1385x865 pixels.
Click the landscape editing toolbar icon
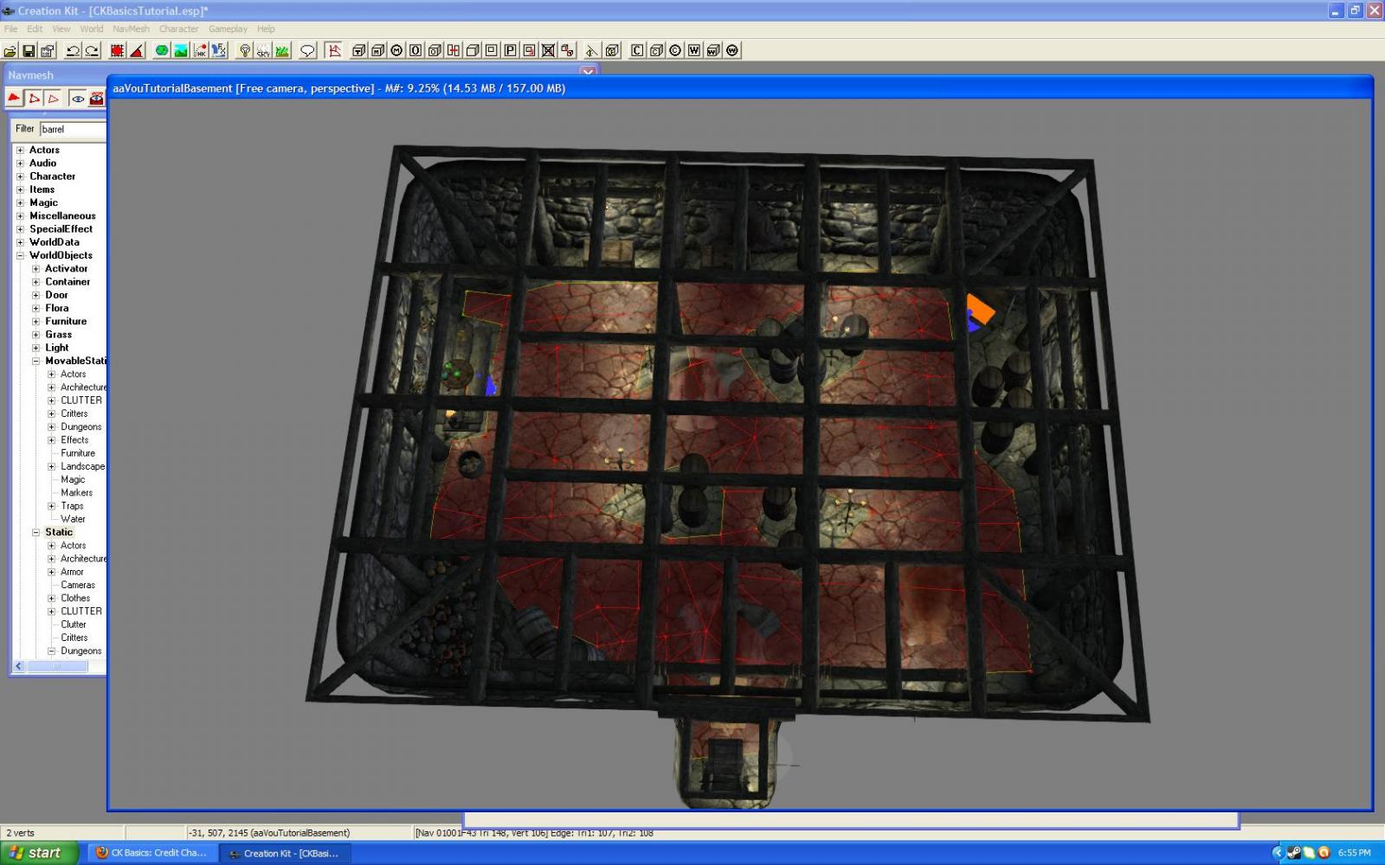pyautogui.click(x=181, y=51)
